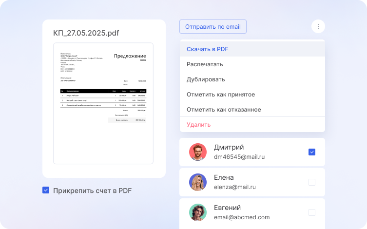This screenshot has width=367, height=229.
Task: Click the email elenza@mail.ru
Action: pos(235,187)
